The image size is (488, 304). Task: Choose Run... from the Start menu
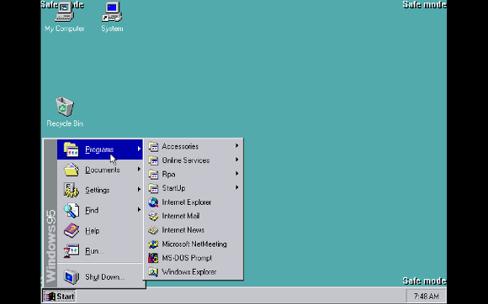(100, 251)
